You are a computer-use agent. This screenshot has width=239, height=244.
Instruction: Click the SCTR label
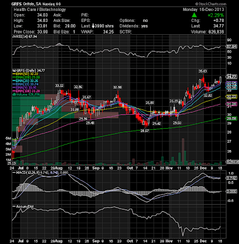click(125, 32)
